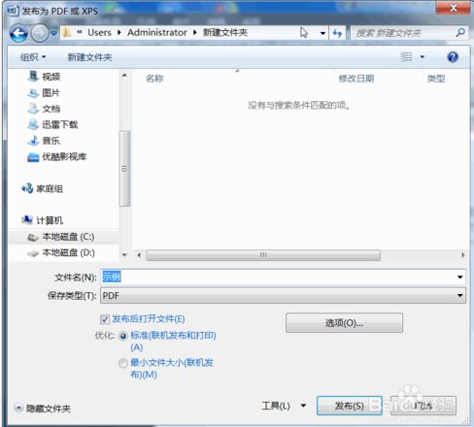Screen dimensions: 474x427
Task: Click the horizontal scrollbar thumb in file list
Action: (x=263, y=255)
